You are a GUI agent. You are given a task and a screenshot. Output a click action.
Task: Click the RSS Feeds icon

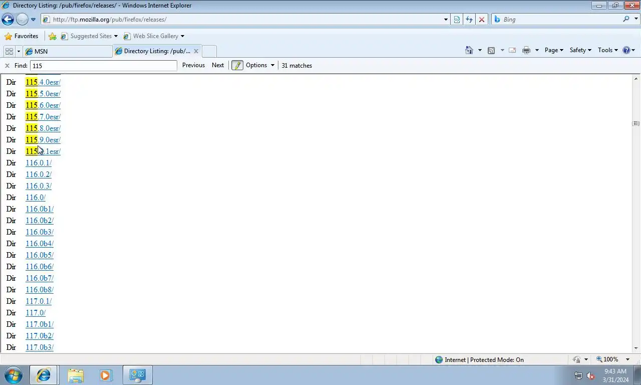coord(491,50)
